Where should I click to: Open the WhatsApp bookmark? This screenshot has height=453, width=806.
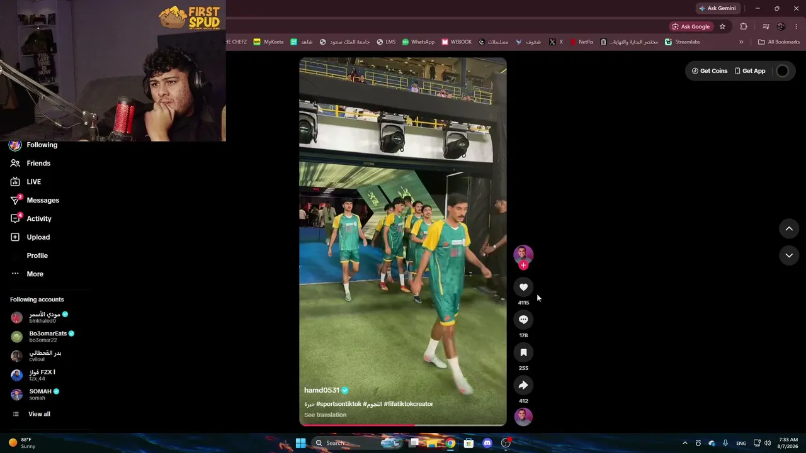418,42
